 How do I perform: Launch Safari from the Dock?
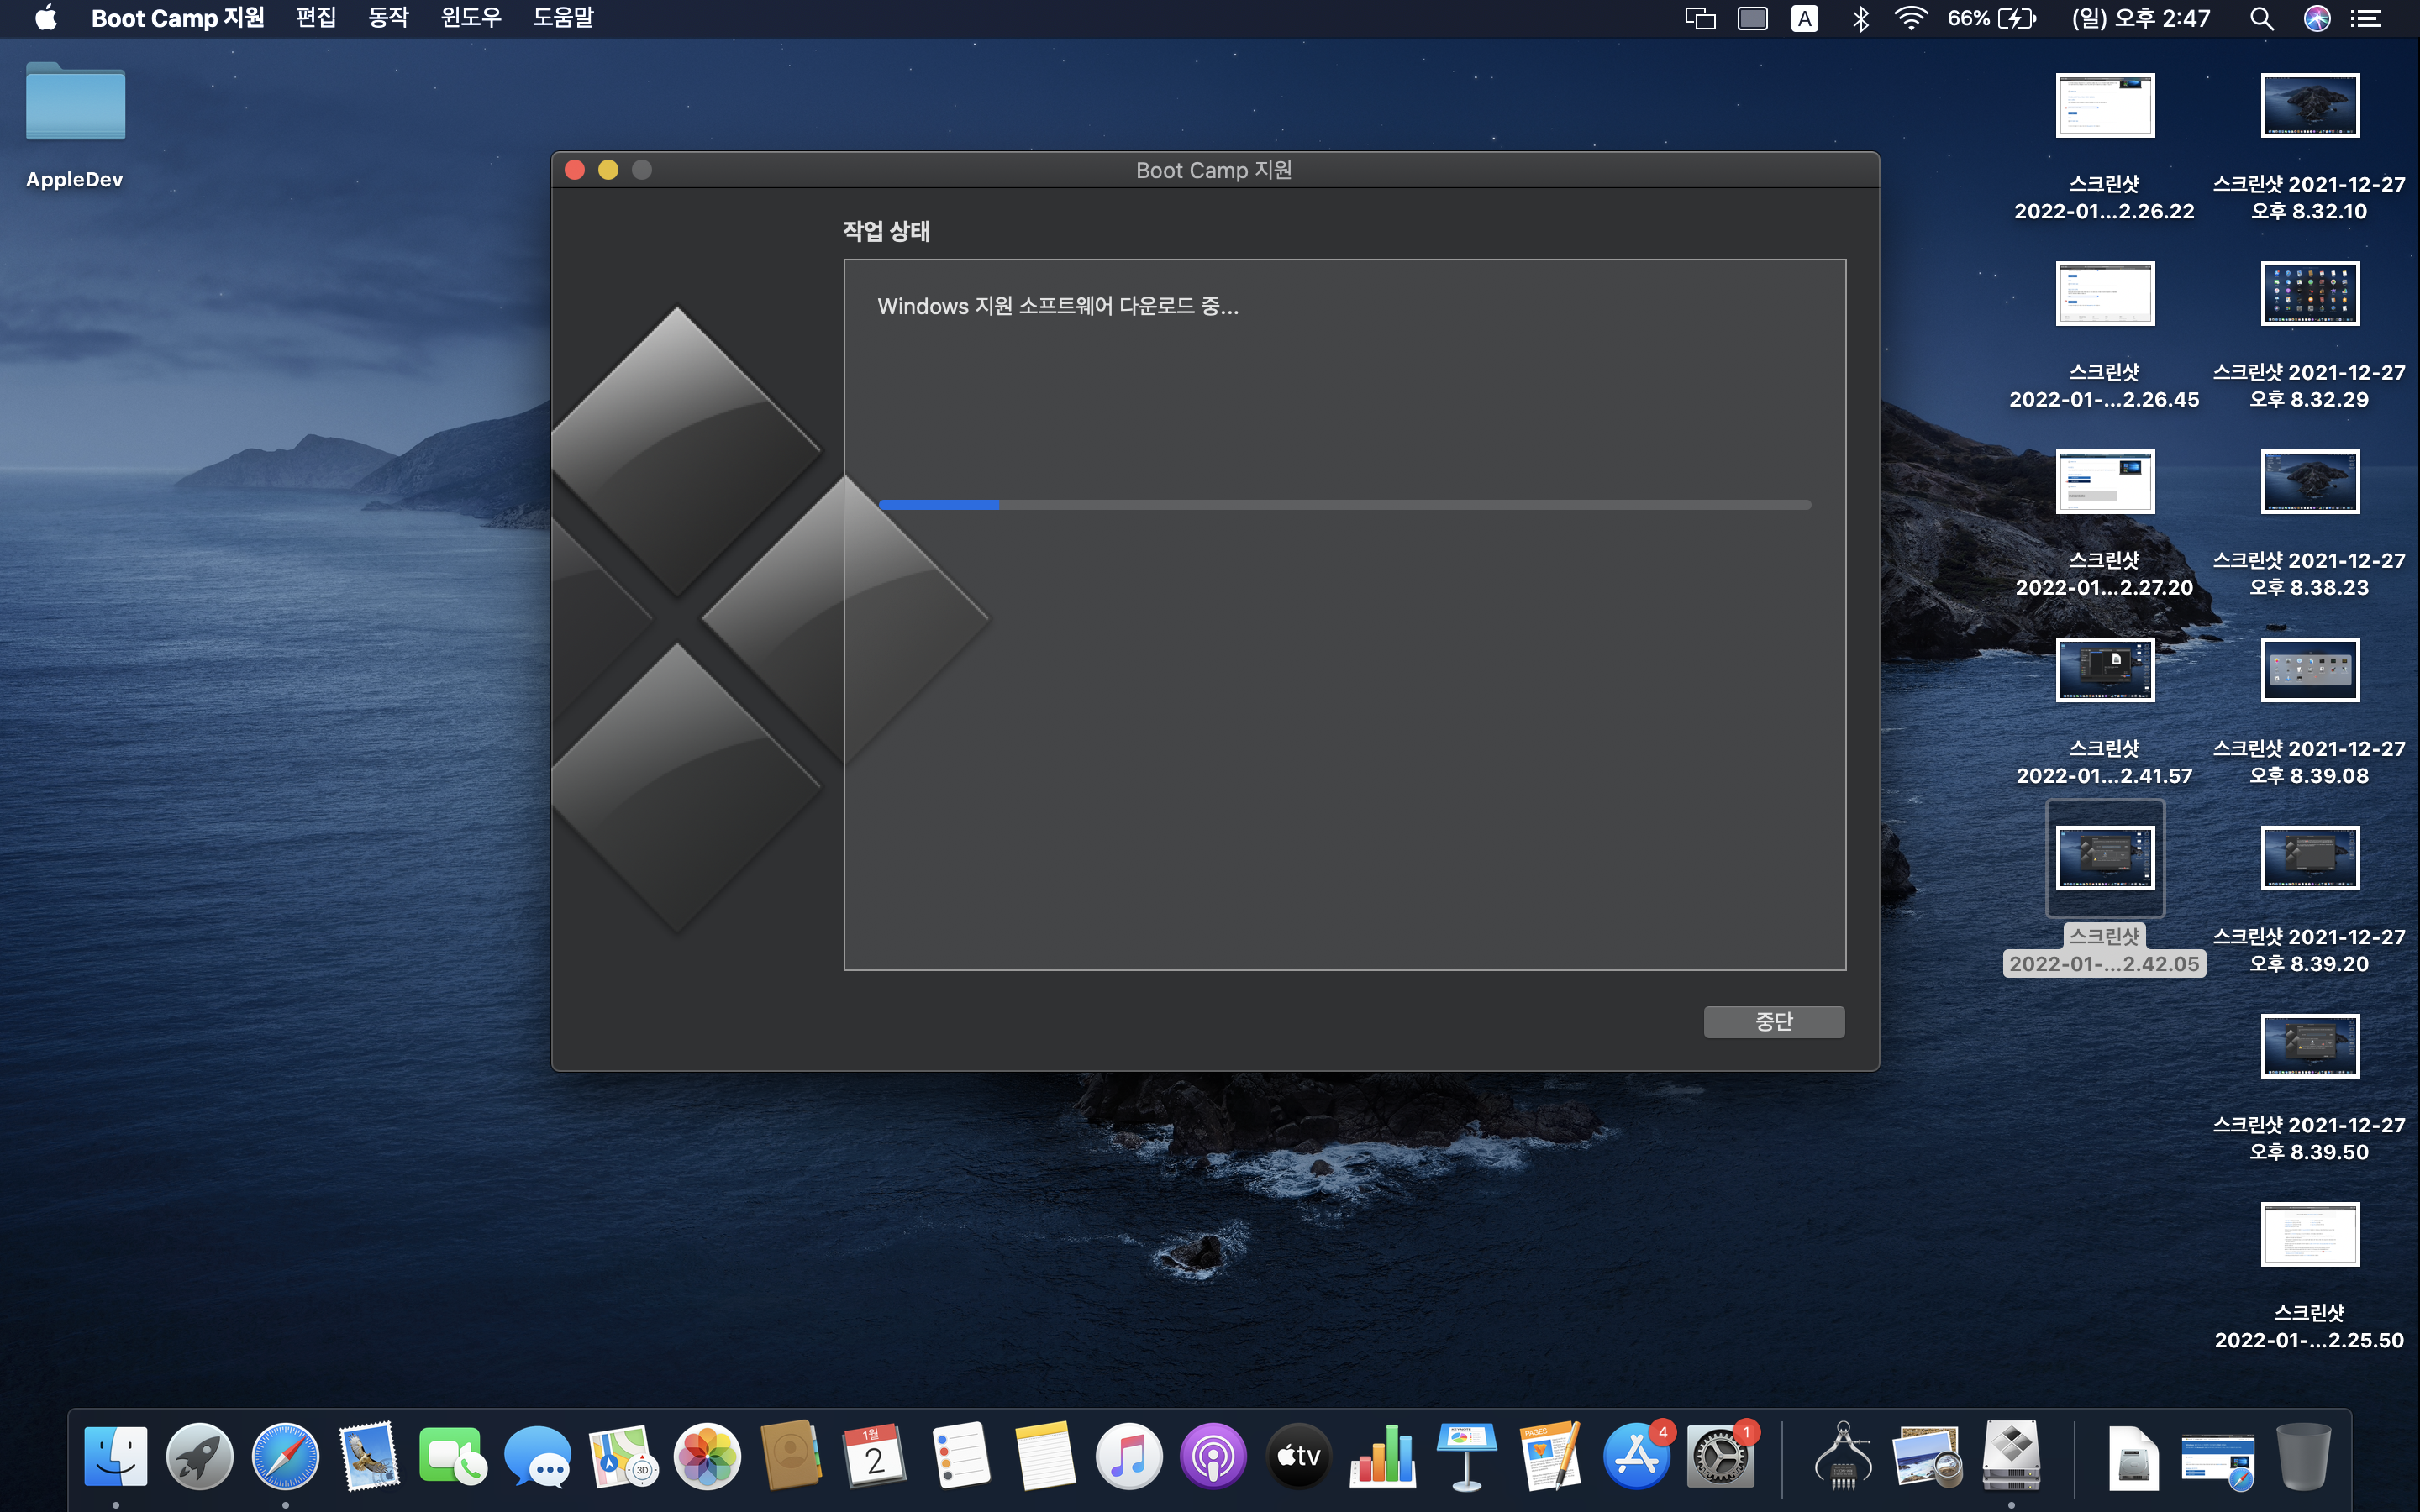(285, 1456)
